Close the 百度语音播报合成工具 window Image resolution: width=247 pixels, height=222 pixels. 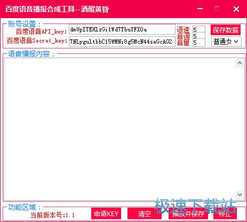(236, 9)
